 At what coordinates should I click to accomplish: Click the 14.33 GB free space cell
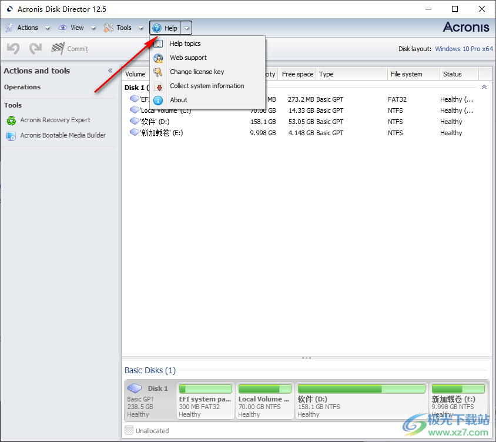click(301, 110)
